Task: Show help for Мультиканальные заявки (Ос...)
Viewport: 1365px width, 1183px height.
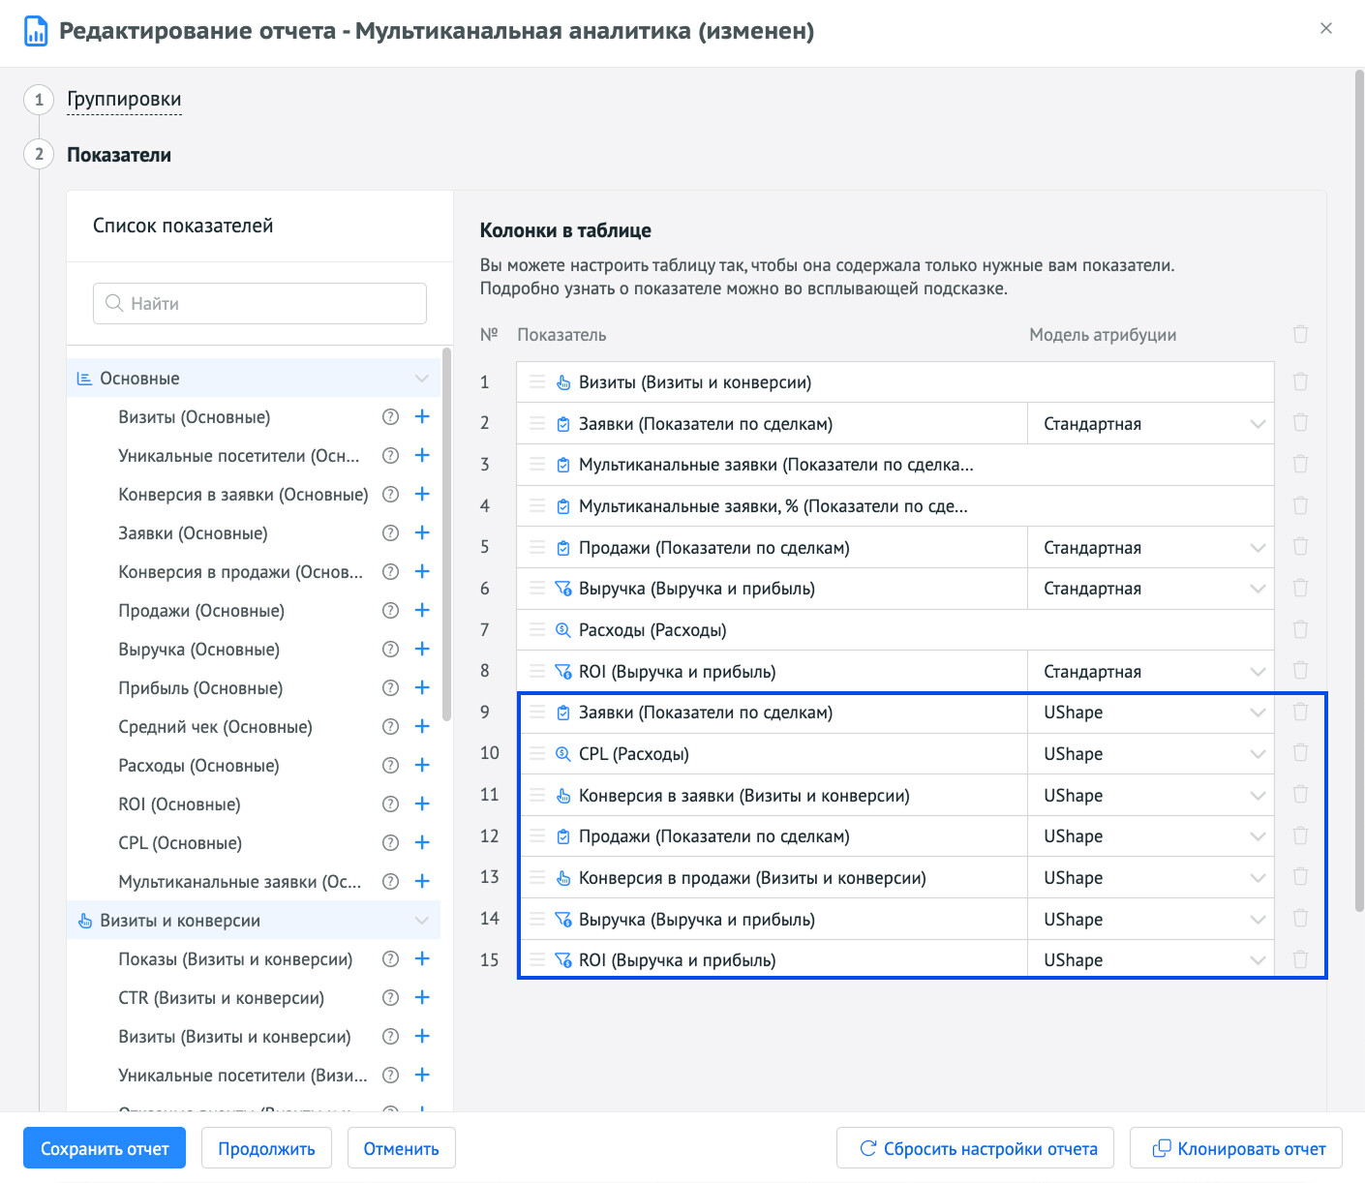Action: [390, 881]
